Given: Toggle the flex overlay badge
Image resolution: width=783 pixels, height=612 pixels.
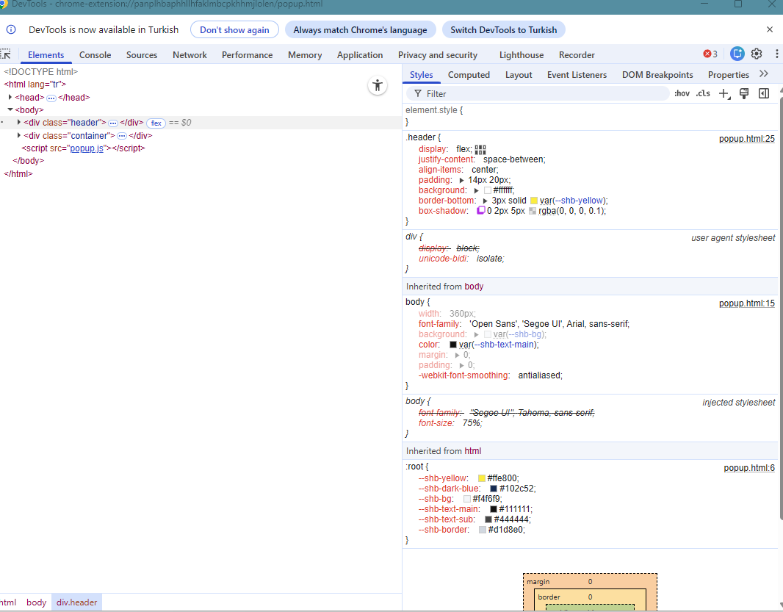Looking at the screenshot, I should (x=156, y=123).
